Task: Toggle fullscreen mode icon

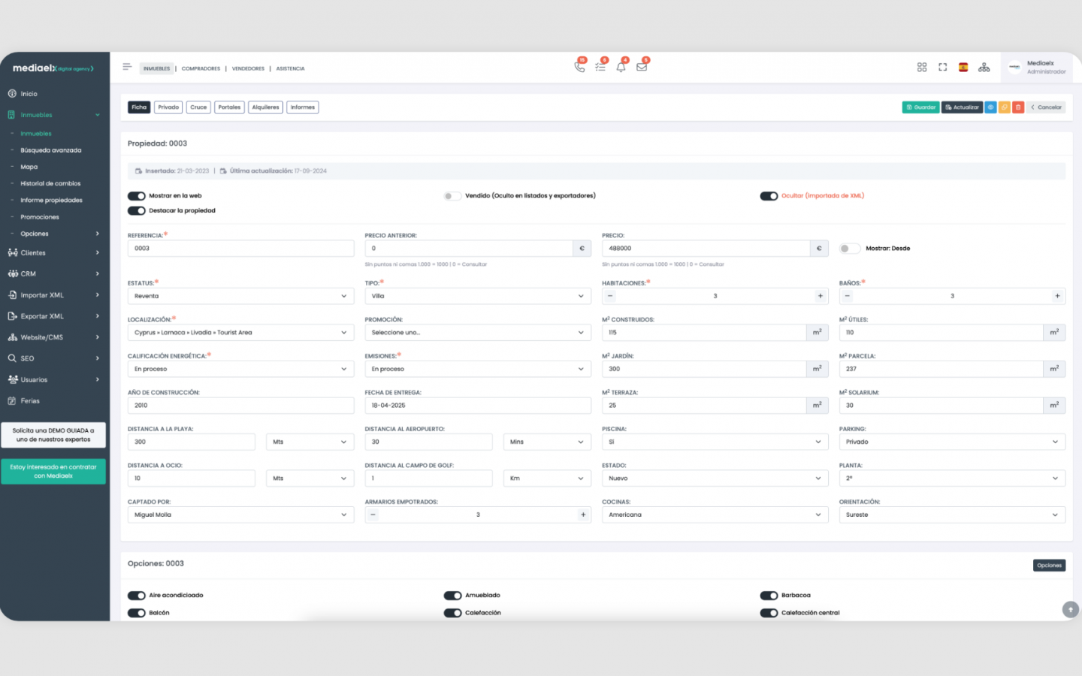Action: 942,68
